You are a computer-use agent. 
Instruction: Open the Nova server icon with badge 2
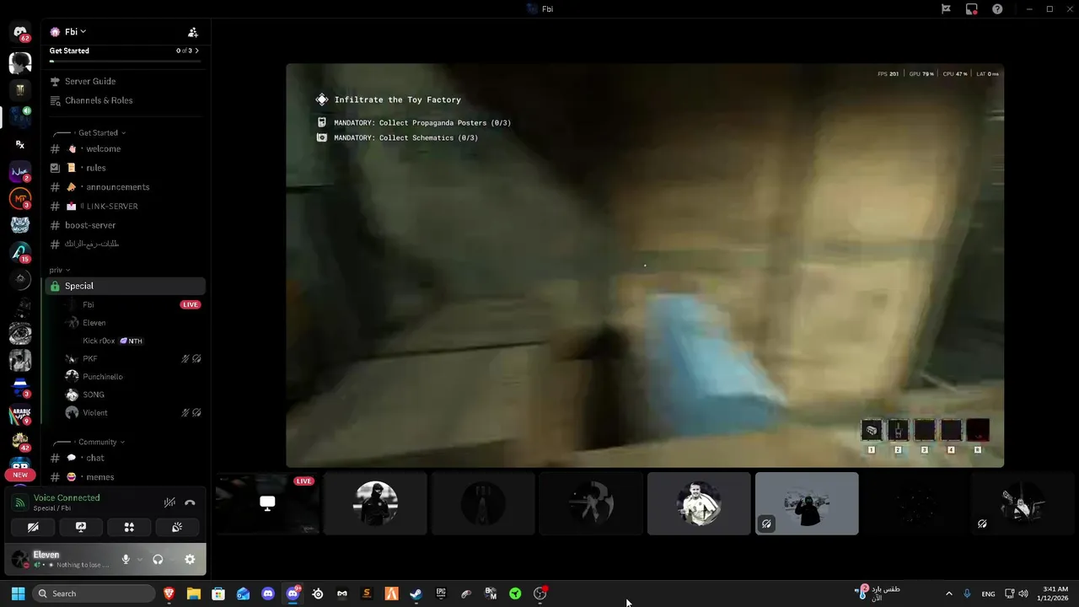[20, 172]
